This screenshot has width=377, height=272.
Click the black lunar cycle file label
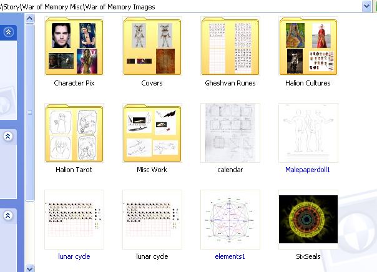[x=152, y=256]
